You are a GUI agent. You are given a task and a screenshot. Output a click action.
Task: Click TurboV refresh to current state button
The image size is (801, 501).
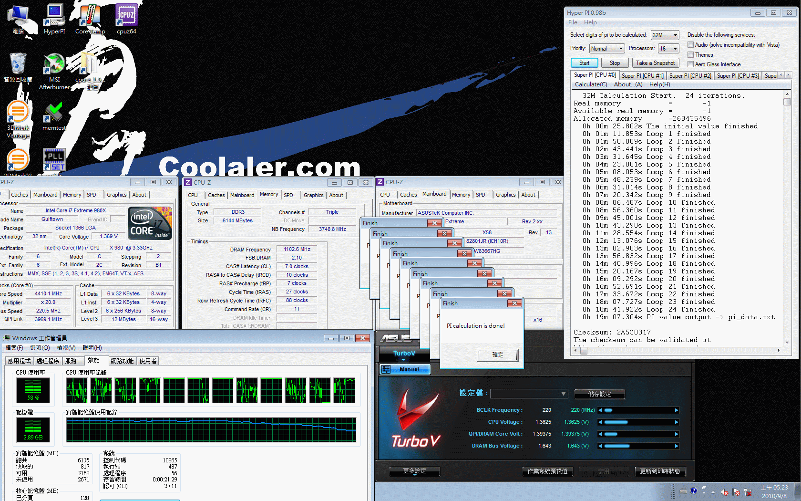tap(660, 471)
